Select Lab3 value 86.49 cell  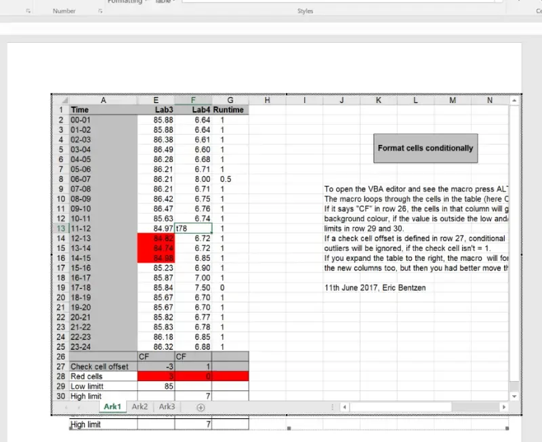tap(156, 149)
